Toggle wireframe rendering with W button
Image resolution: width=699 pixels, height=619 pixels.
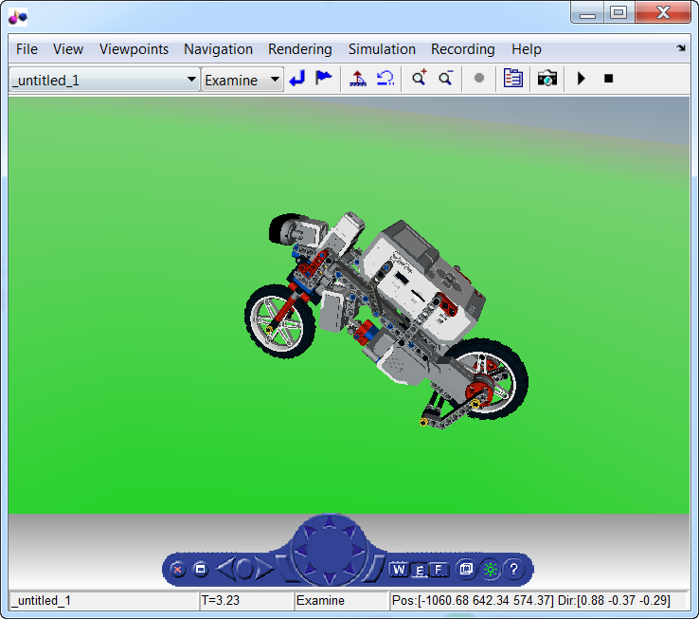399,570
